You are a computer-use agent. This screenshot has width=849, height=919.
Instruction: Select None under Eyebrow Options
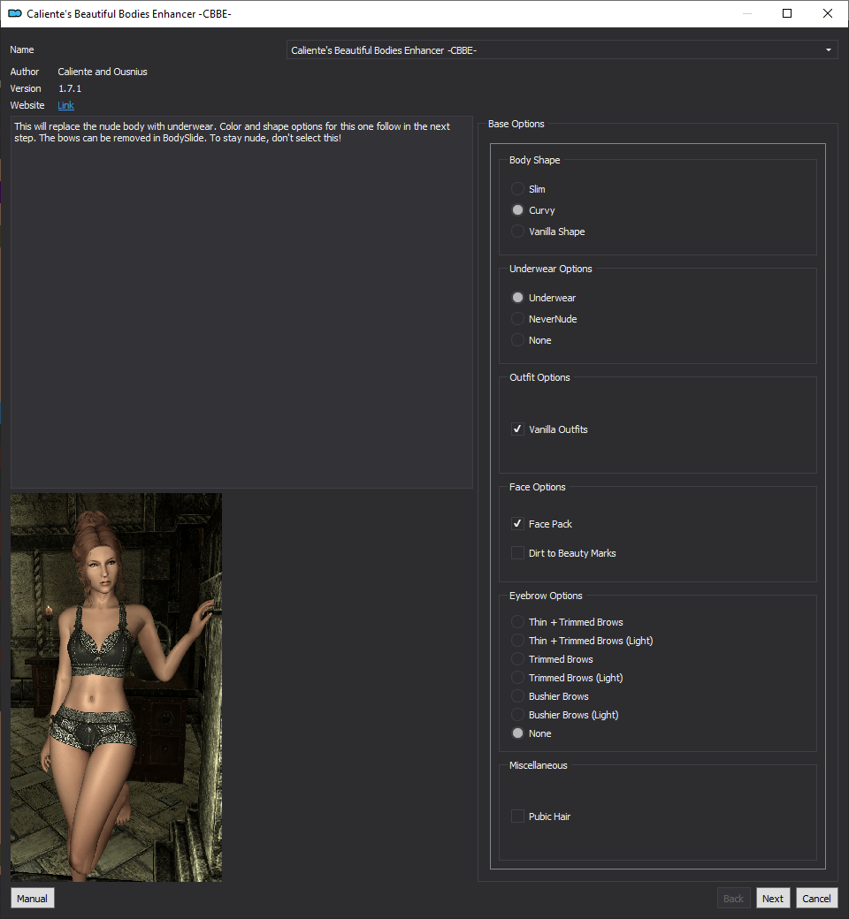[531, 733]
